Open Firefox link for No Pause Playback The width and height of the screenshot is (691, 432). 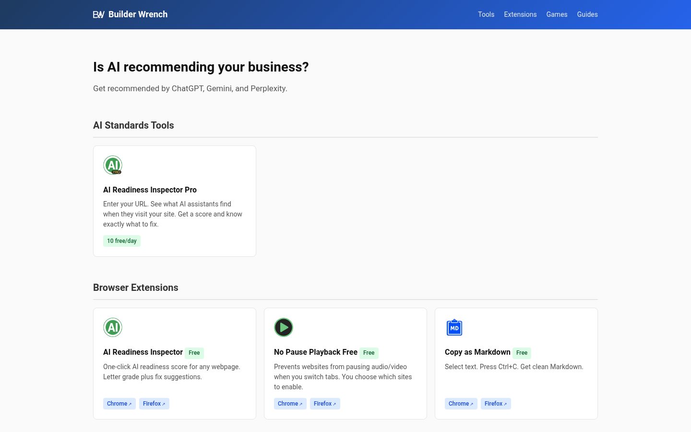point(325,404)
